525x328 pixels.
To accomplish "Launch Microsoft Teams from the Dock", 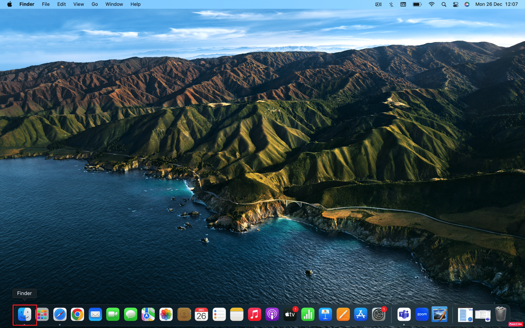I will pos(404,315).
